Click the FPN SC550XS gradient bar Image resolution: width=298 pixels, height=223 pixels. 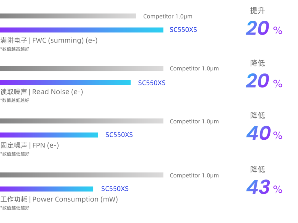[x=49, y=135]
